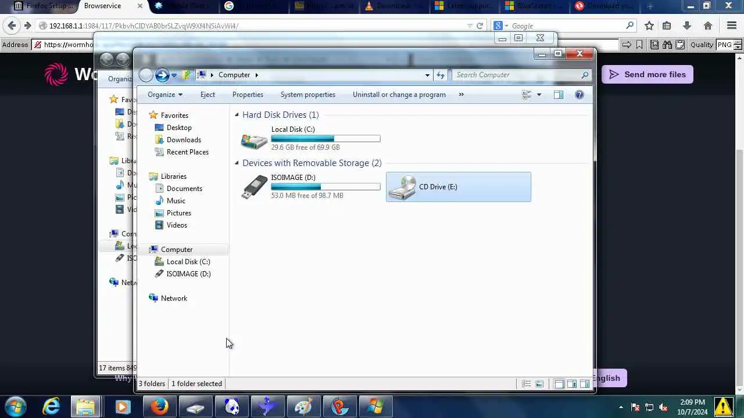Open the Windows Start button

coord(15,406)
